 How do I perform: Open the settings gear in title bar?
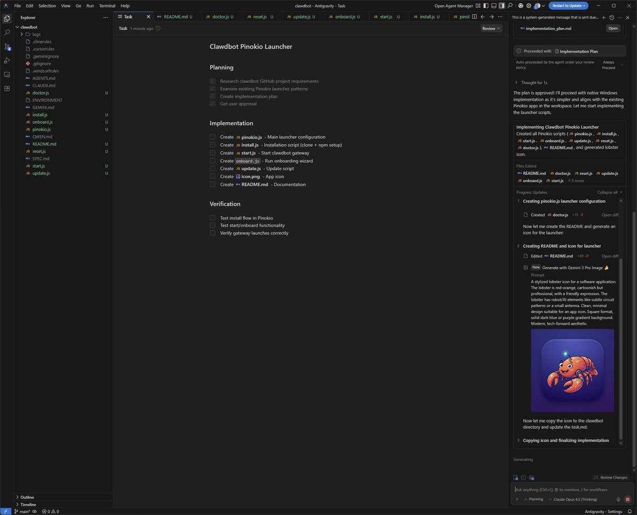[529, 5]
